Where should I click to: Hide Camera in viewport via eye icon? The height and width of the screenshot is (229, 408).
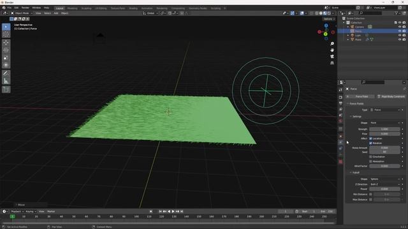tap(400, 27)
